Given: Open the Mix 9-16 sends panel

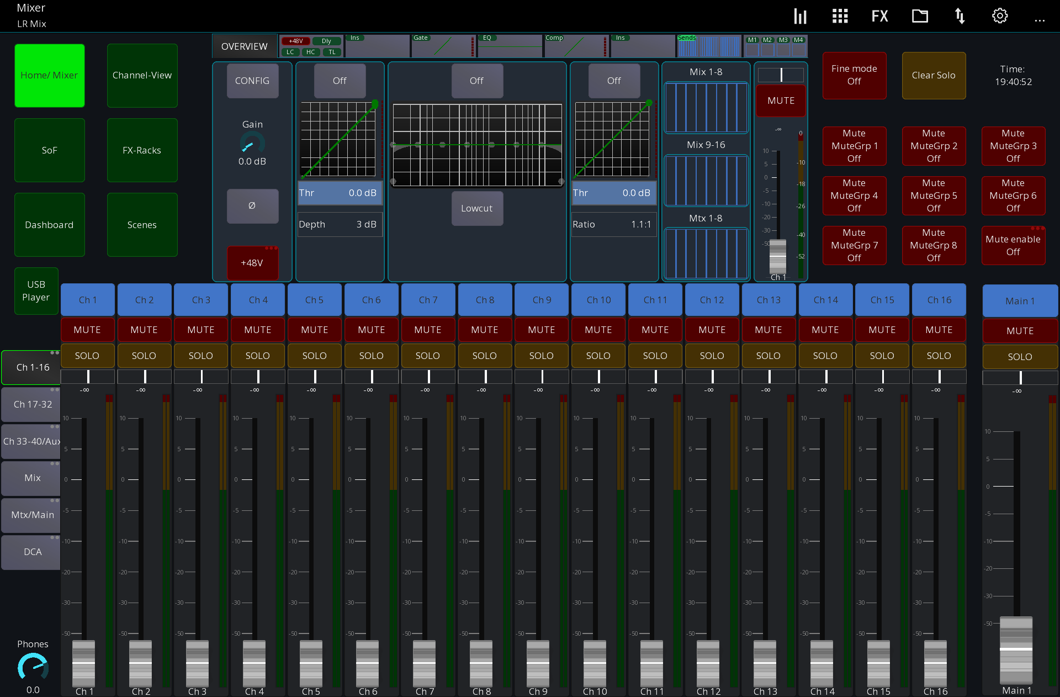Looking at the screenshot, I should click(x=706, y=181).
